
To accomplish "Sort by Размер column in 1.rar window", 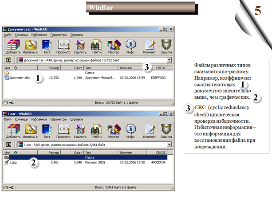I will pos(49,152).
